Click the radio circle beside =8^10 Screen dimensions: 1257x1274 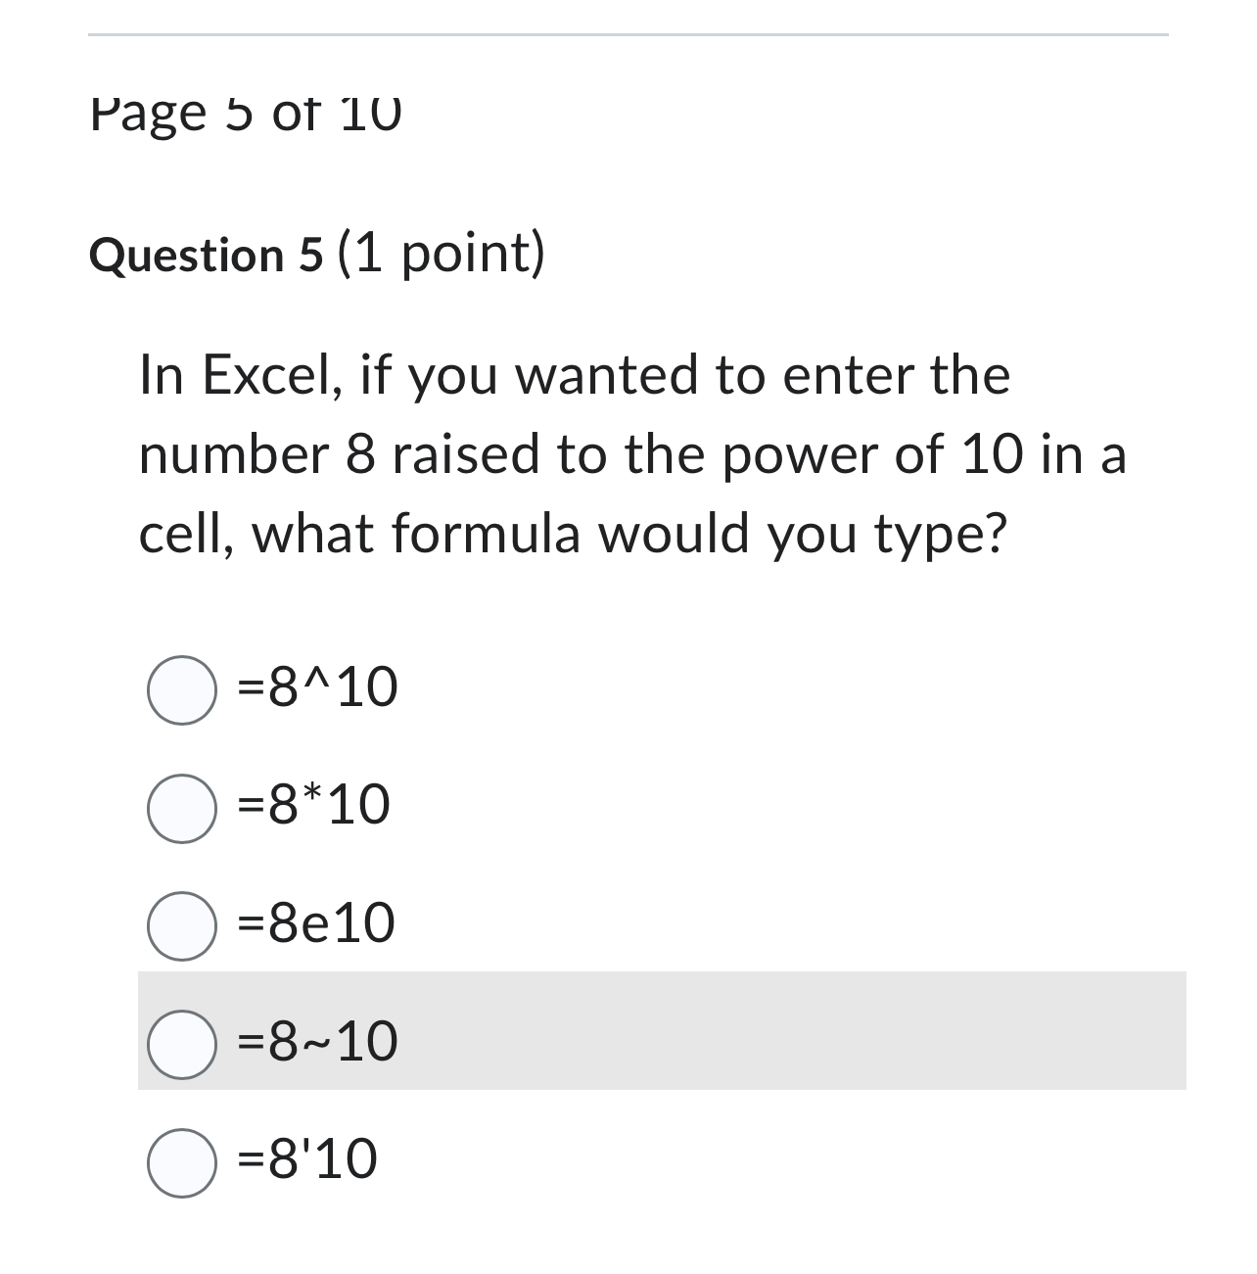coord(184,690)
